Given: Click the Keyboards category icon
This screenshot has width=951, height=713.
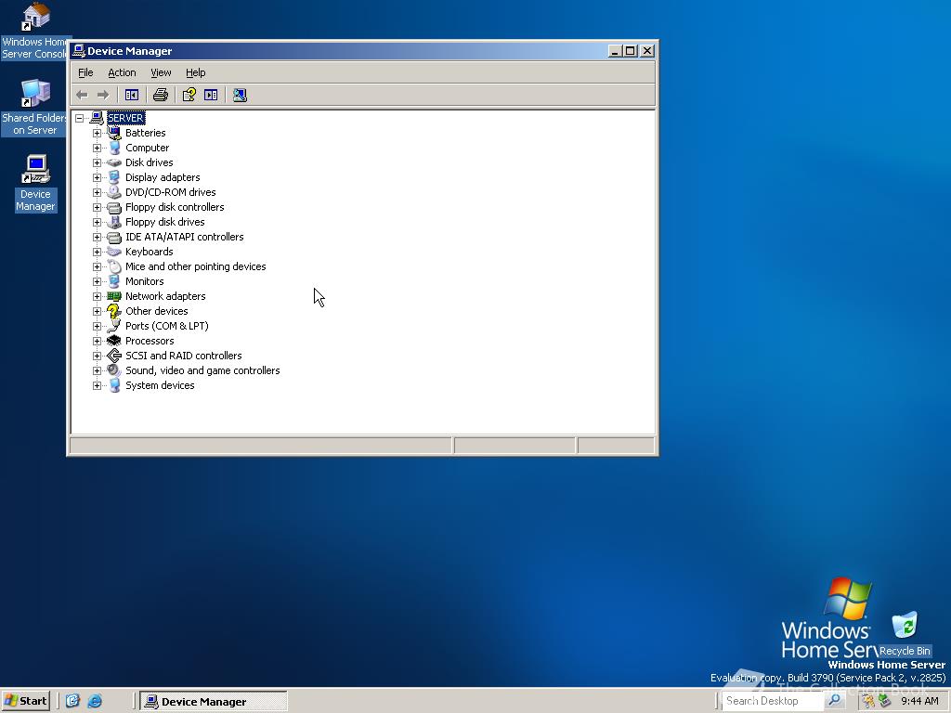Looking at the screenshot, I should tap(114, 252).
